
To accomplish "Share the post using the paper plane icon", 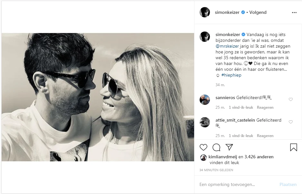I will (x=229, y=147).
